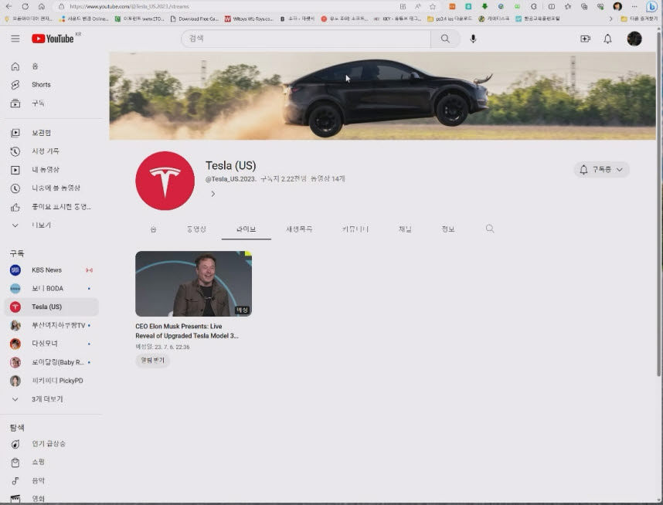Image resolution: width=663 pixels, height=505 pixels.
Task: Click the page vertical scrollbar
Action: click(x=658, y=203)
